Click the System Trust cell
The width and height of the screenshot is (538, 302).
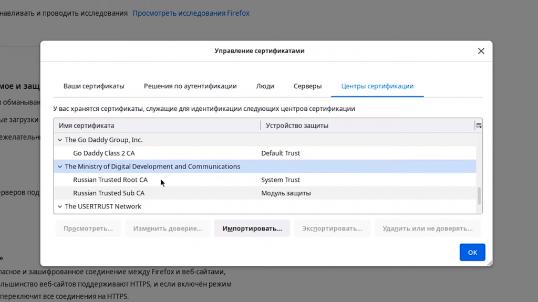tap(281, 180)
